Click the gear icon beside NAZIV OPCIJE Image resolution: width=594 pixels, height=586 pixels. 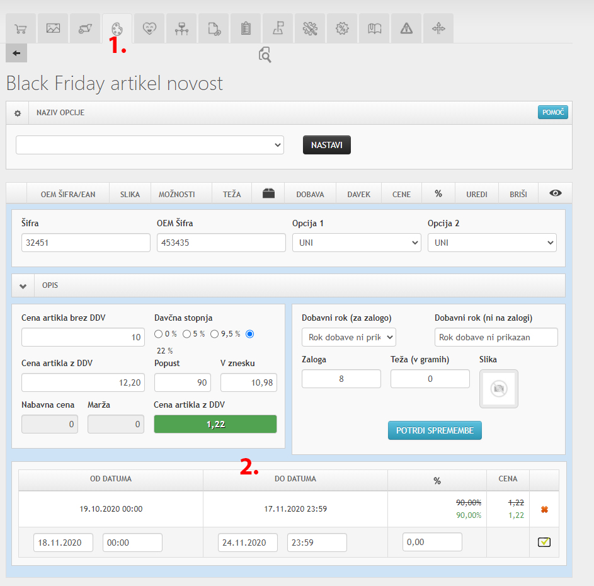18,113
